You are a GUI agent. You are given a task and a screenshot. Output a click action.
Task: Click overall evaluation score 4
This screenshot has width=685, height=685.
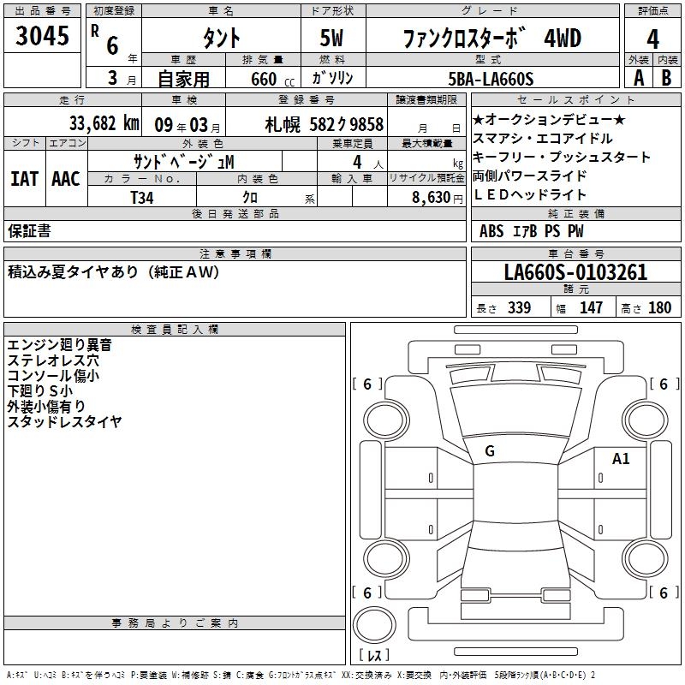pos(652,39)
